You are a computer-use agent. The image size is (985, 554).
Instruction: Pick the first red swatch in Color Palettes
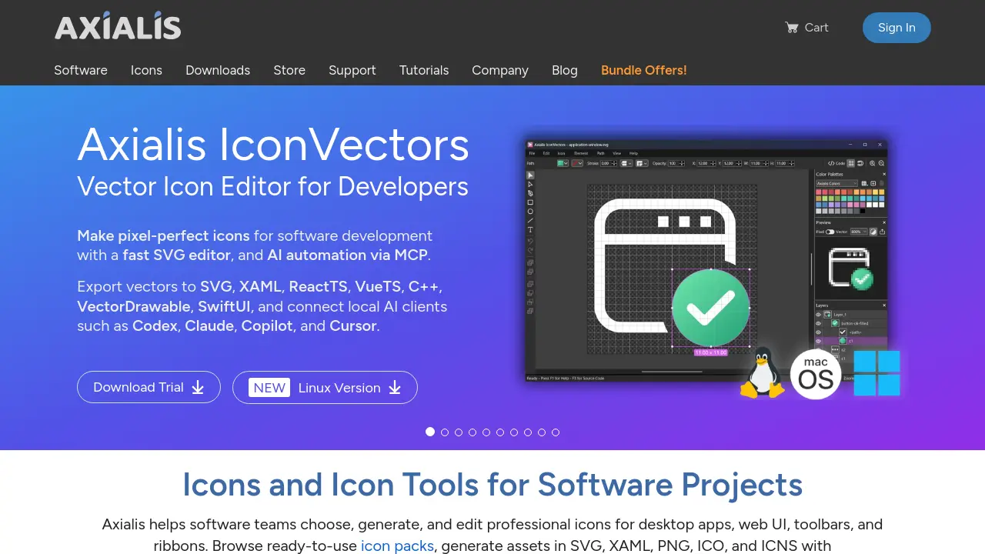[x=818, y=192]
